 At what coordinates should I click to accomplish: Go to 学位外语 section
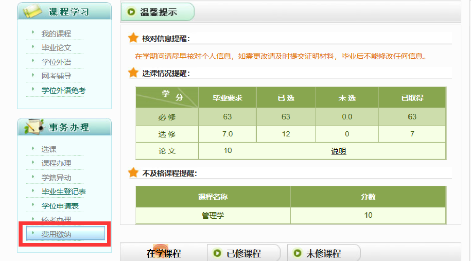pos(56,62)
